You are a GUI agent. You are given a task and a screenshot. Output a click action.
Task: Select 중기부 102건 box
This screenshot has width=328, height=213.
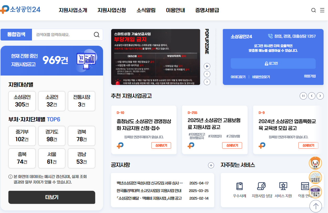pyautogui.click(x=22, y=136)
